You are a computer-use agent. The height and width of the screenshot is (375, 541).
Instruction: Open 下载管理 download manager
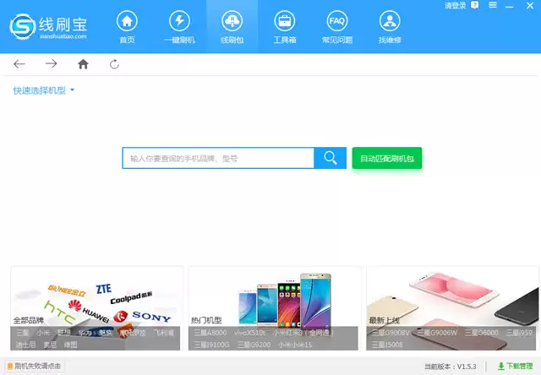coord(516,366)
